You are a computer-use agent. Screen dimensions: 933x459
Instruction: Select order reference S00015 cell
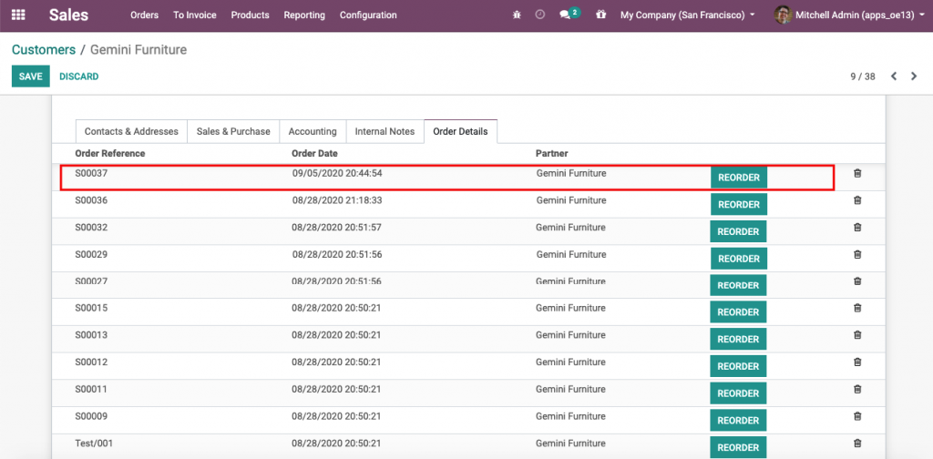tap(91, 308)
